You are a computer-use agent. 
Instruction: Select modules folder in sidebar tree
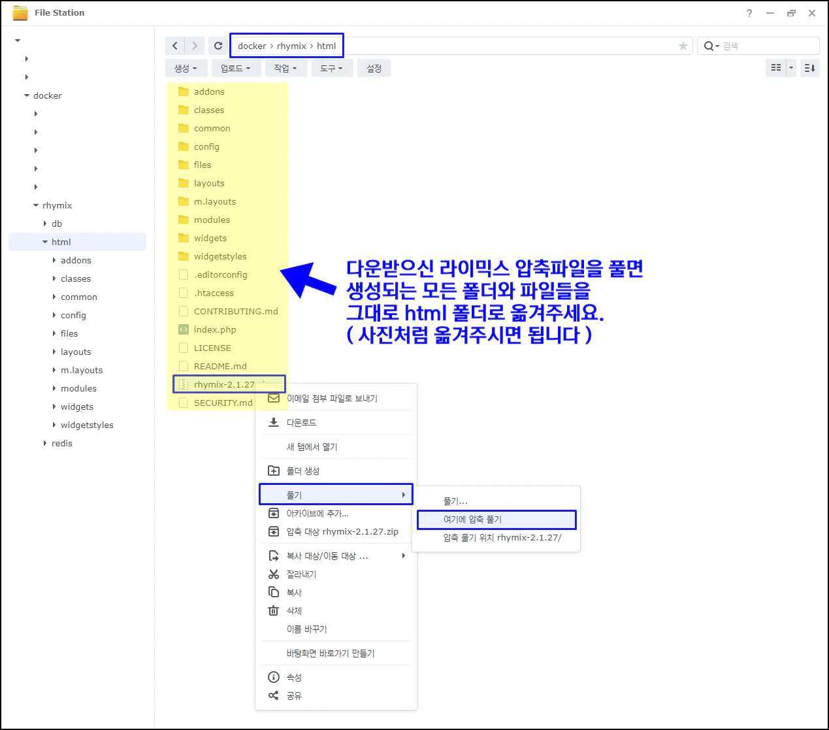click(78, 388)
